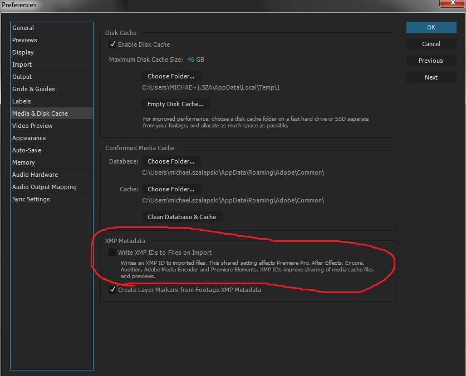Open Grids & Guides preferences

click(x=52, y=89)
